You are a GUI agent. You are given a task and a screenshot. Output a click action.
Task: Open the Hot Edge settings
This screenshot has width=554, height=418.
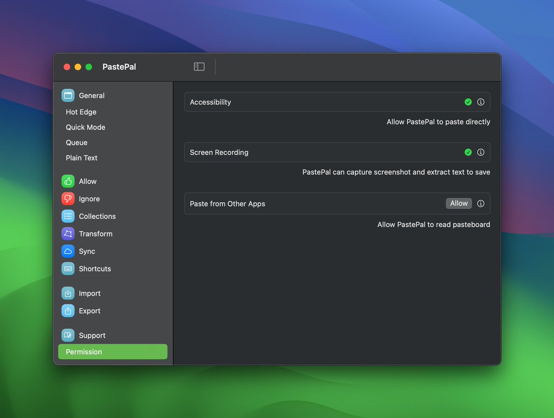(81, 112)
